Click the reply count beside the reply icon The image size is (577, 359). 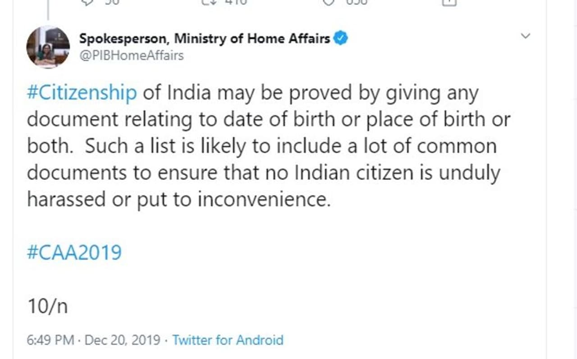pyautogui.click(x=110, y=2)
